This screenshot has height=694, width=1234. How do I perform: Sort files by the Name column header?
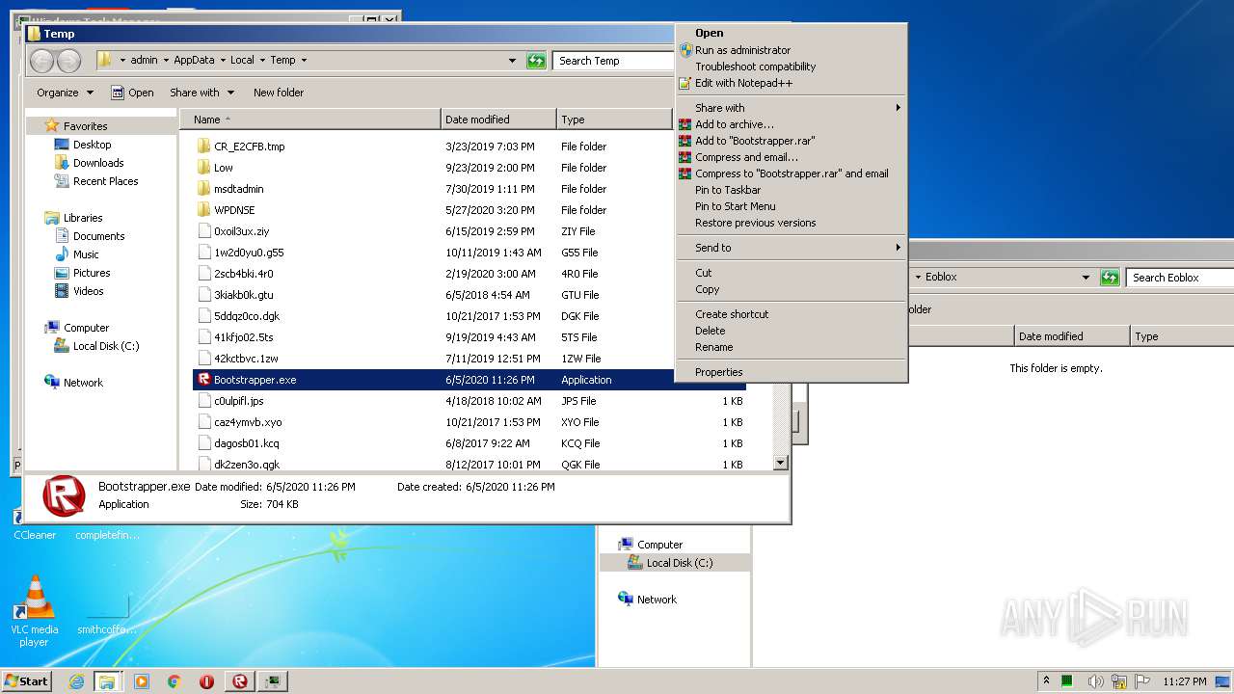(x=310, y=120)
